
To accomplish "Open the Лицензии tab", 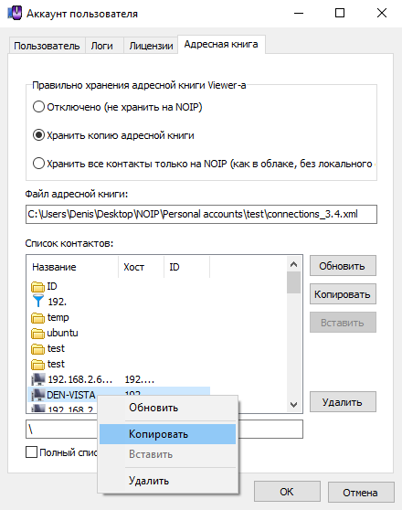I will pos(151,46).
